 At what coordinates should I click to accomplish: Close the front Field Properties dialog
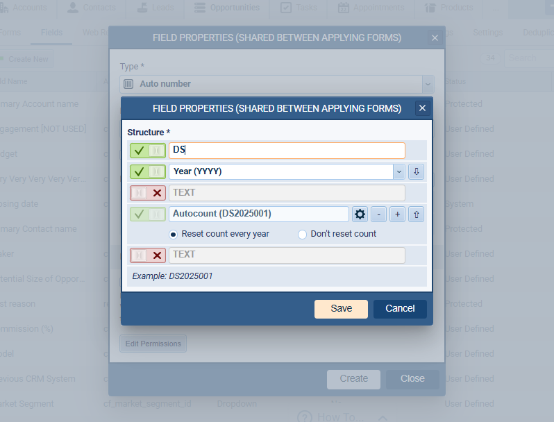coord(422,108)
